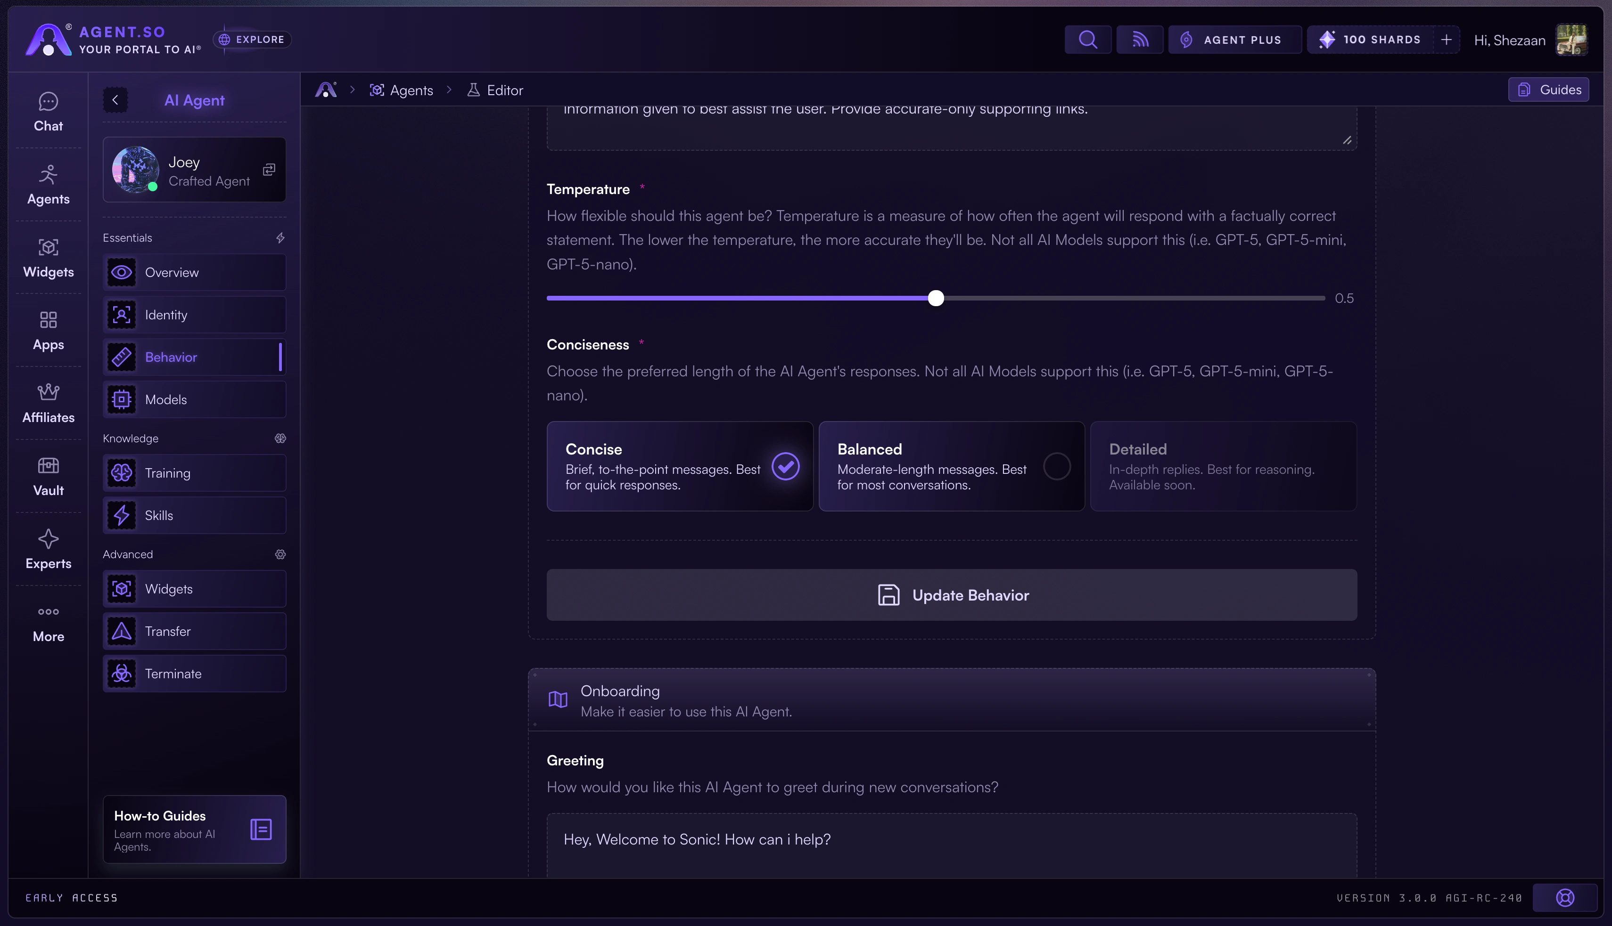Open the Vault sidebar icon

coord(49,476)
